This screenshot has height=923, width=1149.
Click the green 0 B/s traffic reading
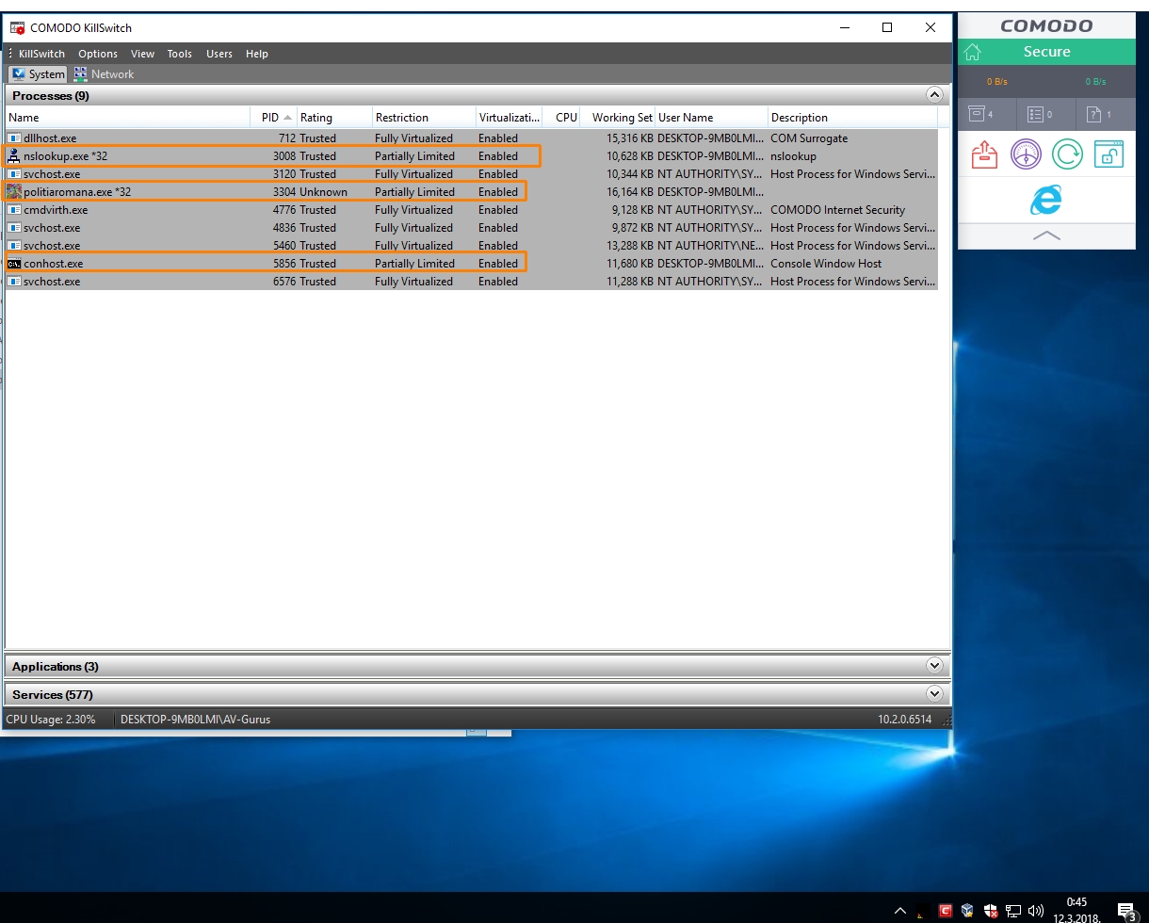[x=1095, y=82]
